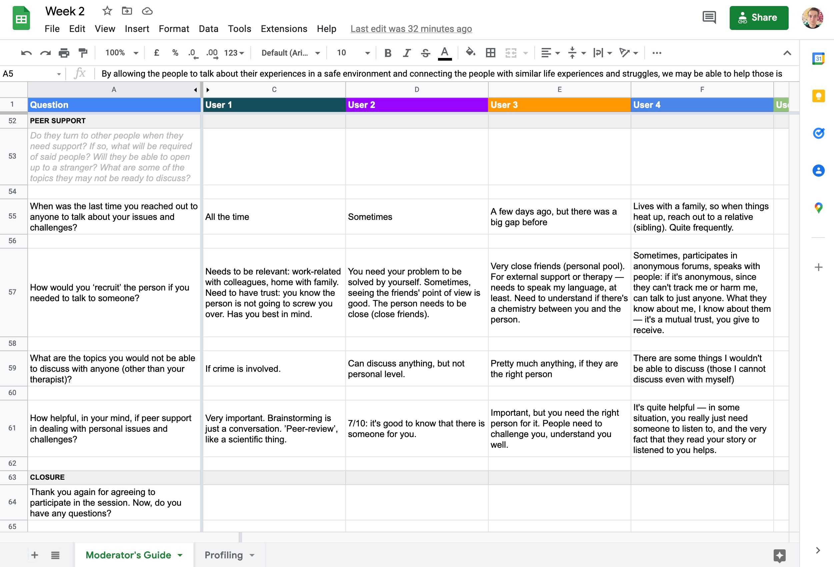This screenshot has height=567, width=834.
Task: Open the Extensions menu
Action: click(284, 29)
